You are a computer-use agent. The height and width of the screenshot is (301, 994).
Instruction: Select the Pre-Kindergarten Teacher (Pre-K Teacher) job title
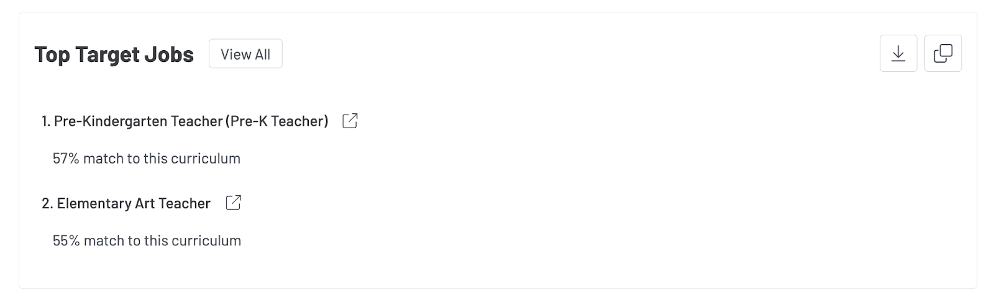191,121
